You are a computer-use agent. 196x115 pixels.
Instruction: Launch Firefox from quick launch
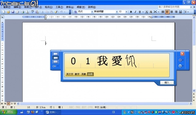point(33,112)
